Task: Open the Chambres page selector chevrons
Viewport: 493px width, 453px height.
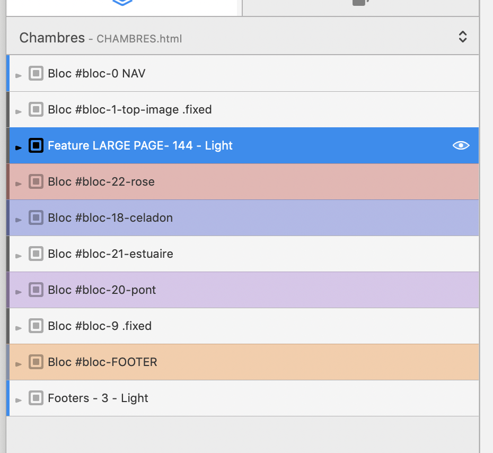Action: coord(462,37)
